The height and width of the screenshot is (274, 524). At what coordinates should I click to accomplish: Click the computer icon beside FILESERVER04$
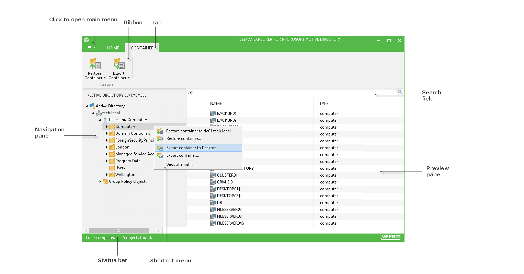[x=213, y=223]
